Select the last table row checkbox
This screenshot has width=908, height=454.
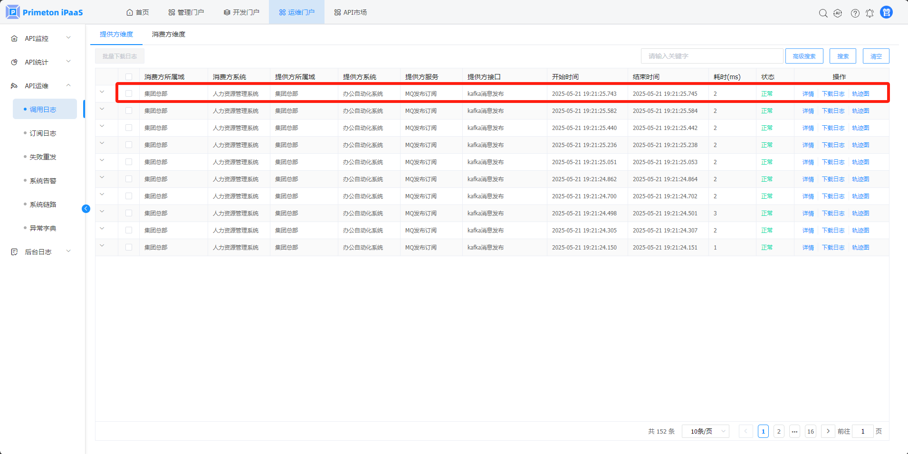pos(129,248)
